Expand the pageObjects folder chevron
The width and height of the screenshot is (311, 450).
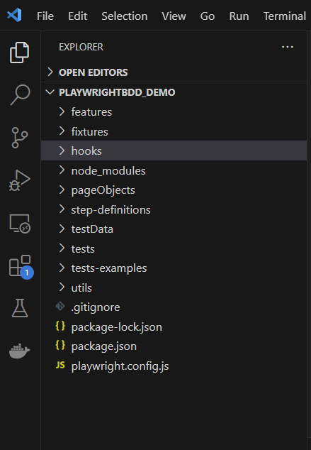tap(62, 190)
